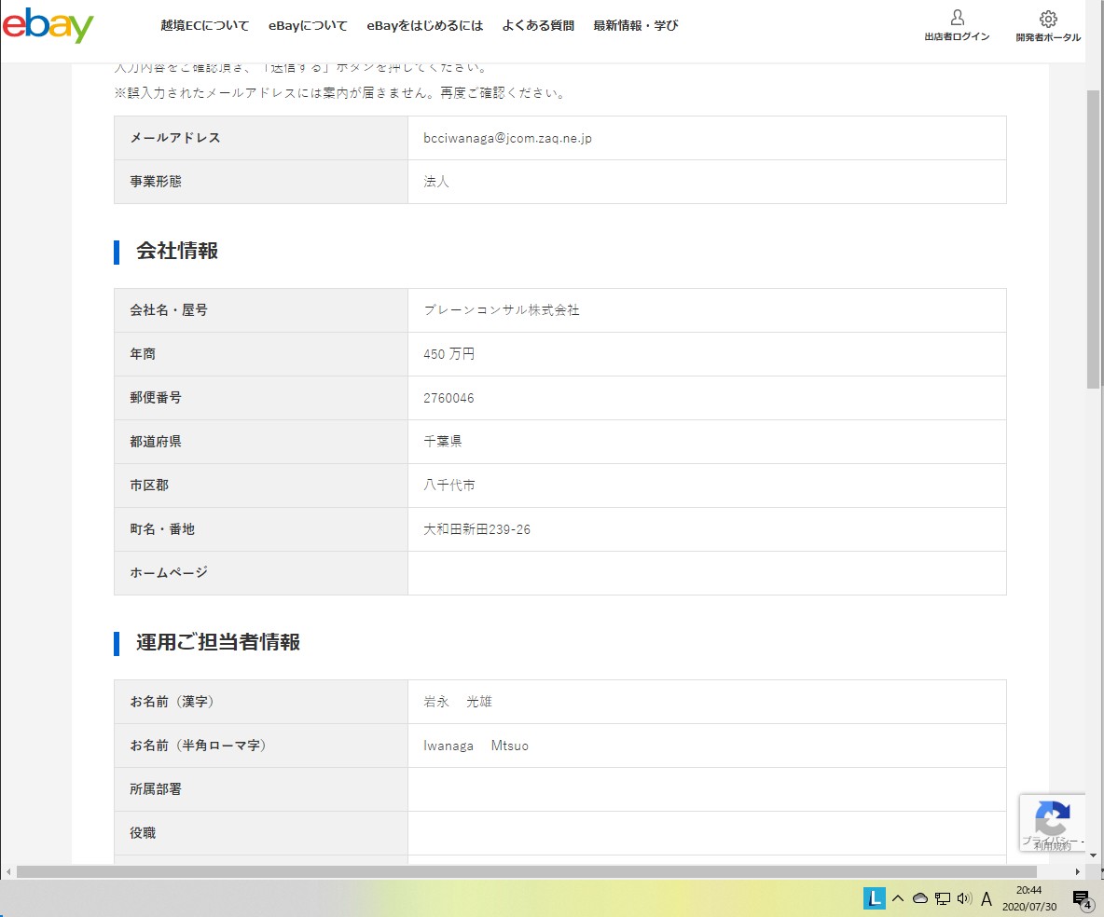Click the vertical scrollbar thumb
Image resolution: width=1104 pixels, height=917 pixels.
point(1093,240)
